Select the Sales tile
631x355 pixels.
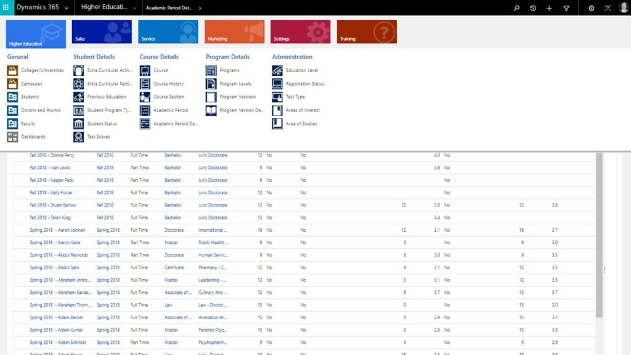102,31
